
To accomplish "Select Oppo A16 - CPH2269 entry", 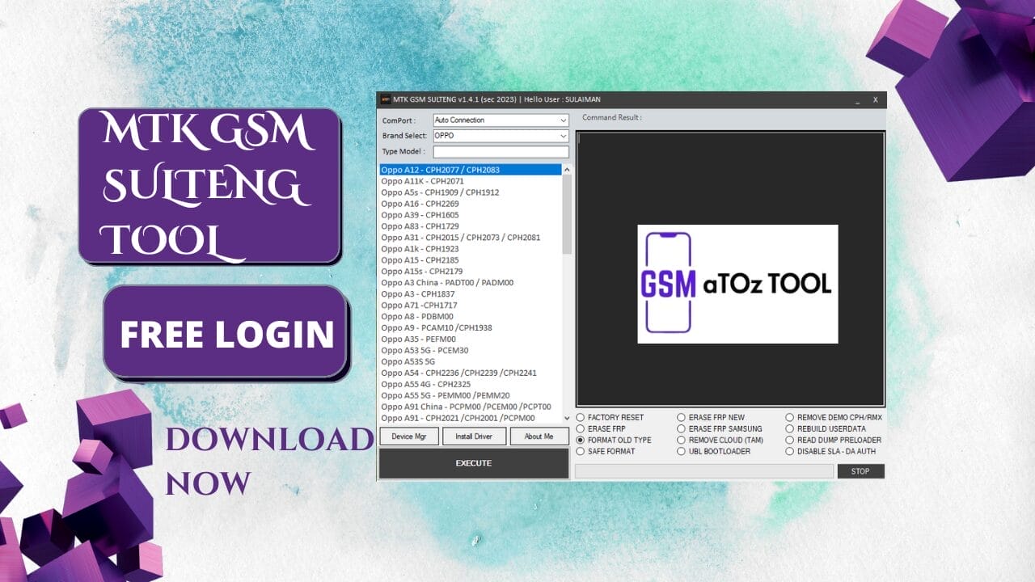I will point(471,204).
